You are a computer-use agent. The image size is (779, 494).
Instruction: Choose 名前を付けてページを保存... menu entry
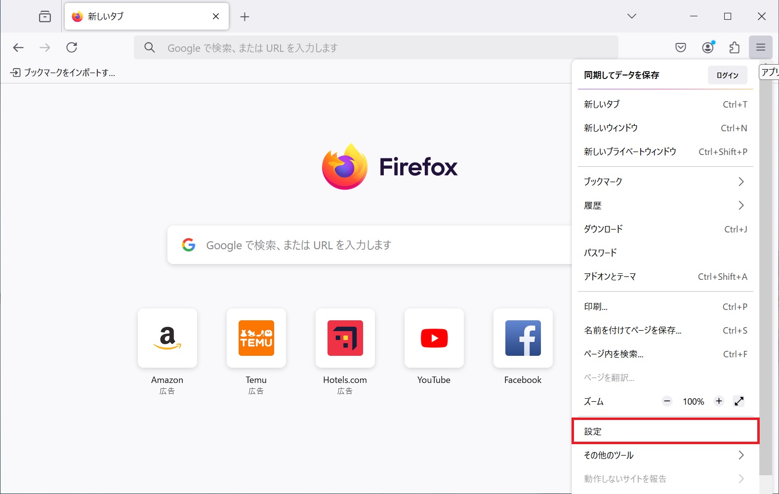point(665,330)
